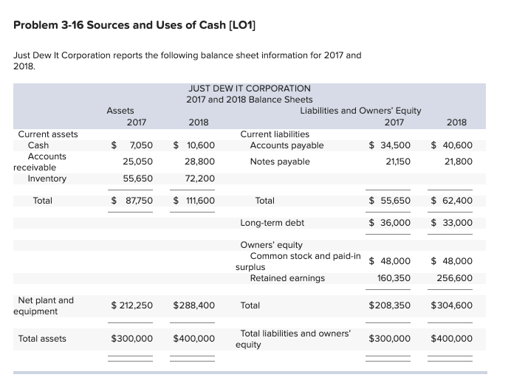Screen dimensions: 511x380
Task: Select long-term debt value 33,000
Action: coord(457,223)
